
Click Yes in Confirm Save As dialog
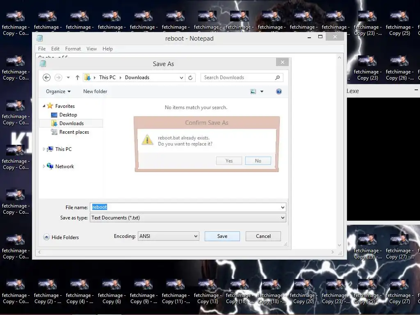click(x=229, y=161)
